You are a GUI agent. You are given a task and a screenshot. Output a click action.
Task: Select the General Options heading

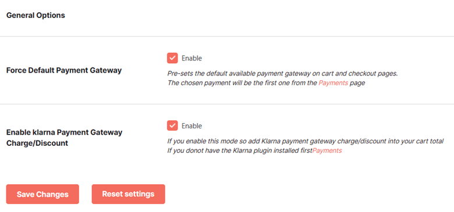click(x=36, y=15)
